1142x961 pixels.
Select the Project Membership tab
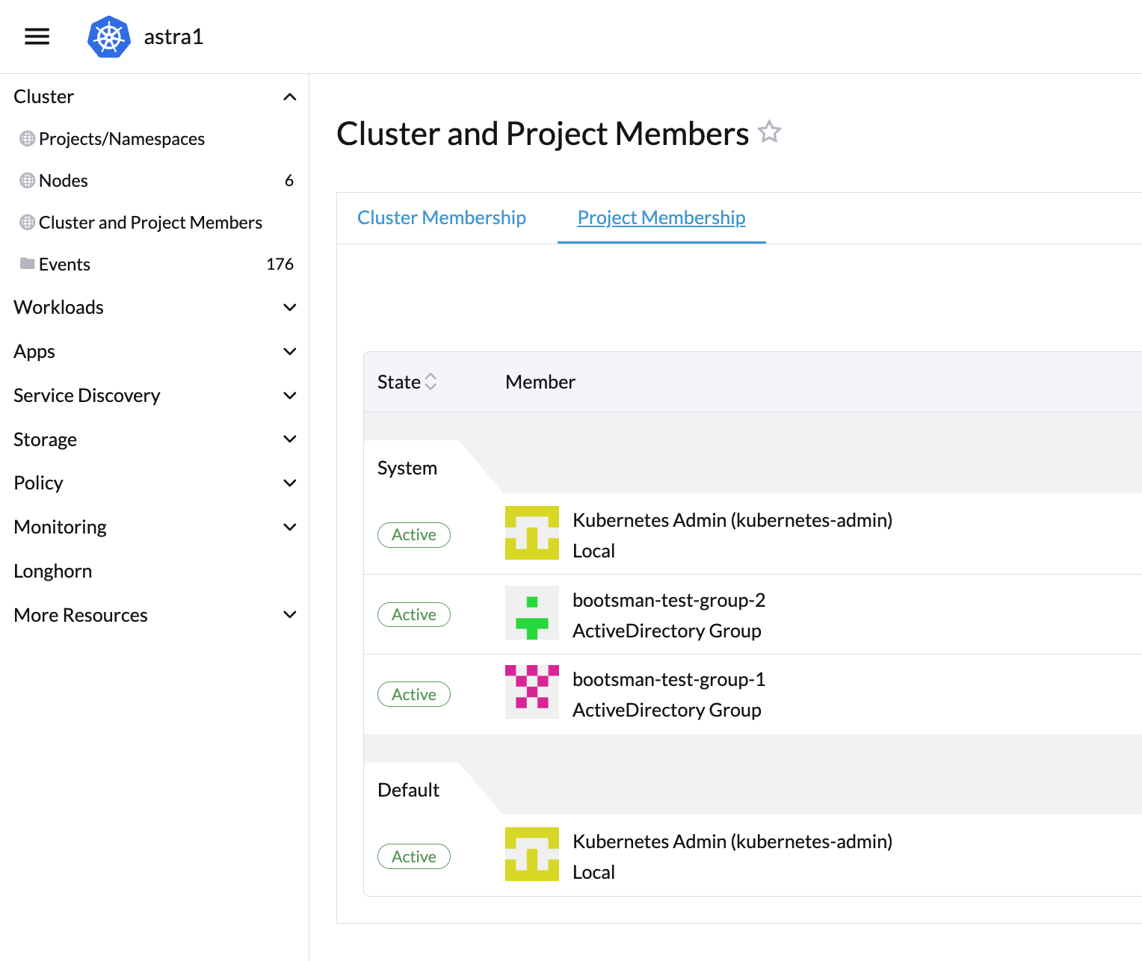click(x=661, y=217)
